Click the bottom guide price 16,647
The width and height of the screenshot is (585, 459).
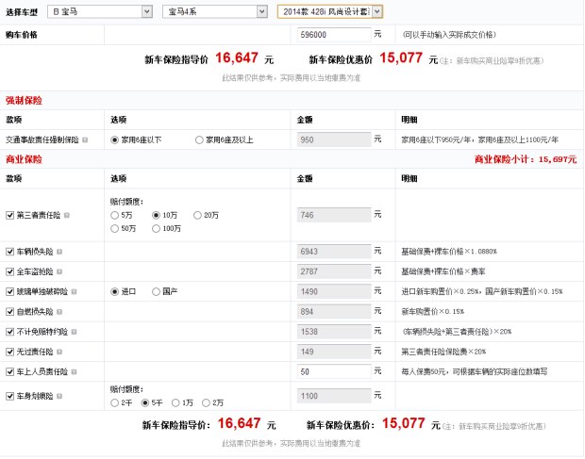(239, 423)
